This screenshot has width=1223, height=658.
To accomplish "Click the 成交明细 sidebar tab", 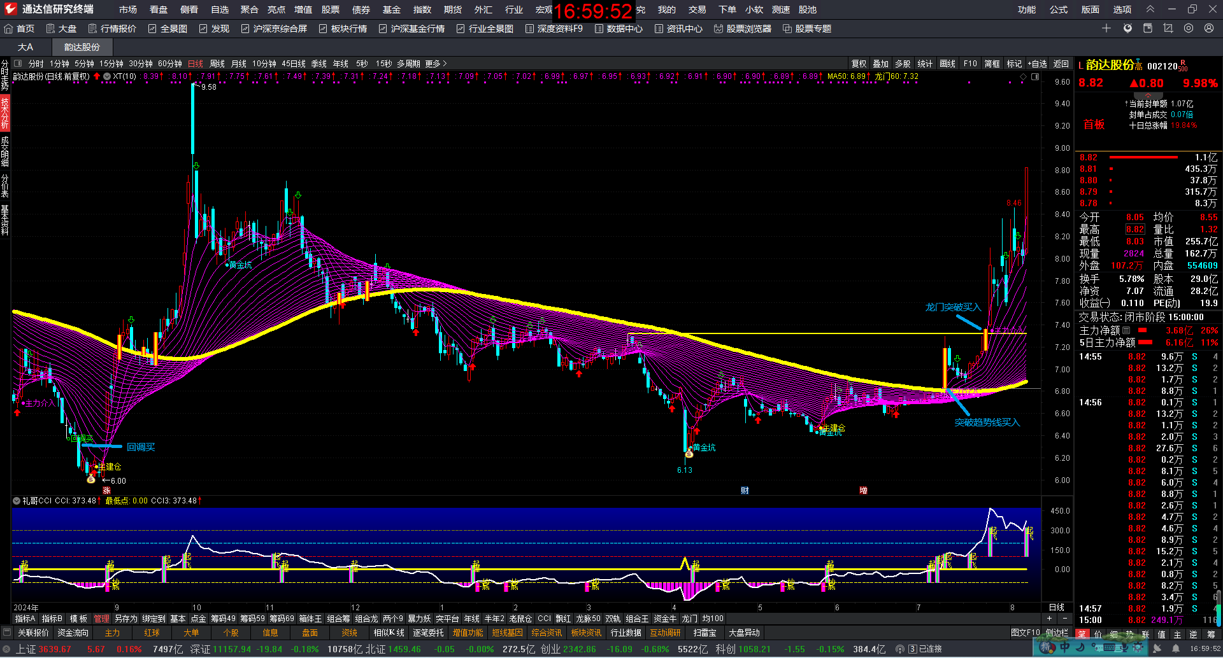I will click(5, 151).
